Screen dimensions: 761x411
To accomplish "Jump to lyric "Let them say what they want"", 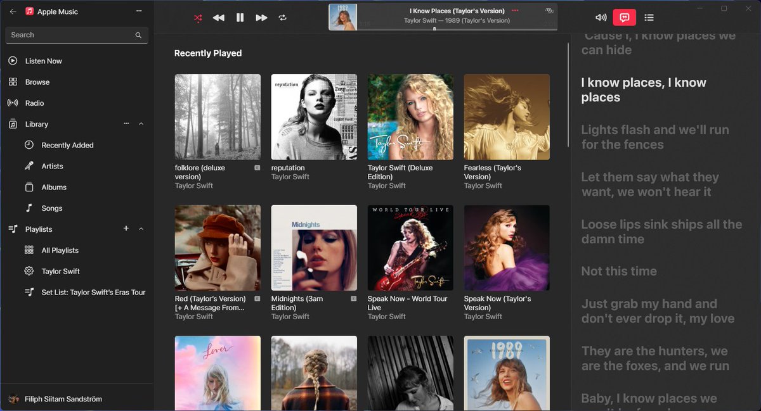I will pos(650,184).
